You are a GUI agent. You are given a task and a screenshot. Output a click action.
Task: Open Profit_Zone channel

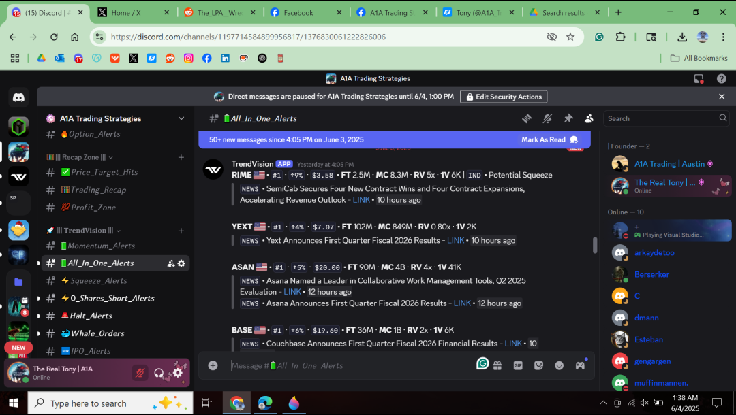115,207
